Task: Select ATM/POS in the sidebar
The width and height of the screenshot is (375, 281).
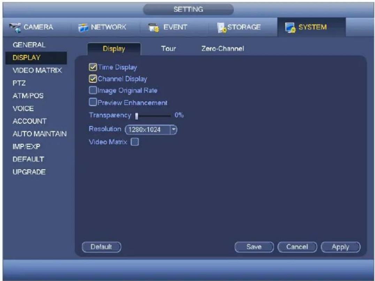Action: tap(28, 96)
